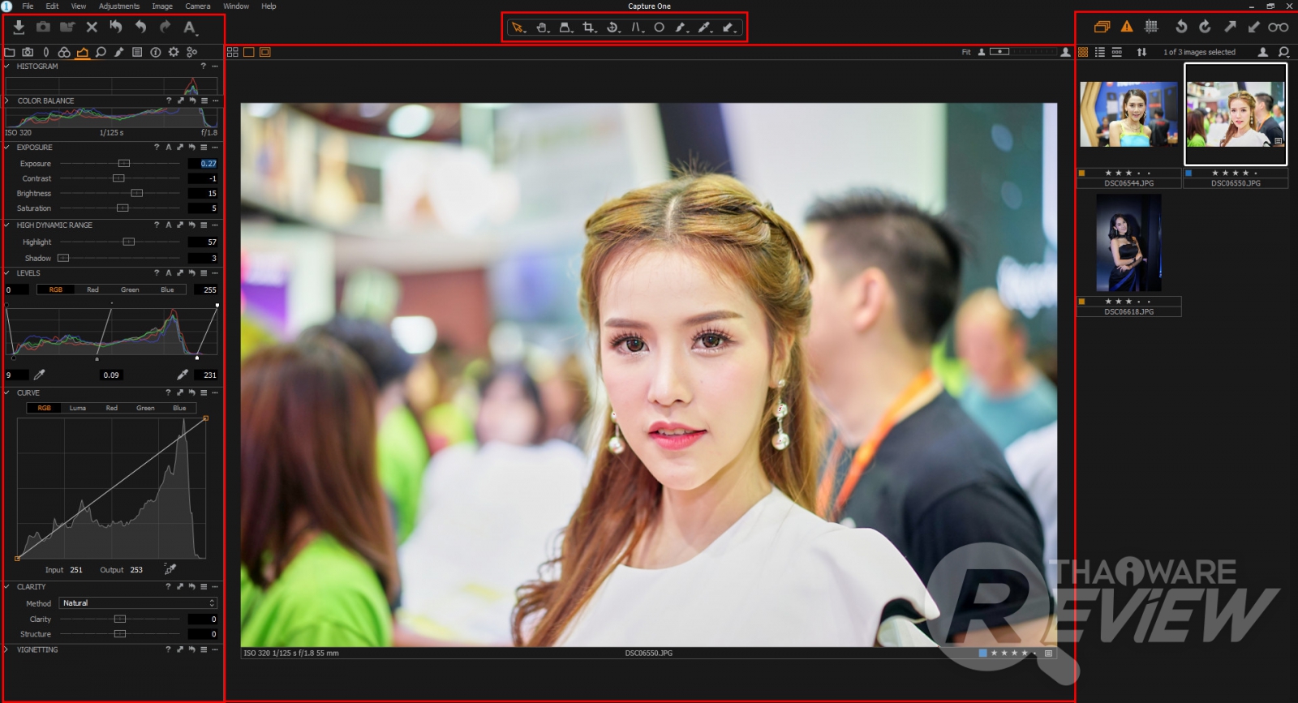
Task: Pick shadow point with Levels left eyedropper
Action: [x=39, y=375]
